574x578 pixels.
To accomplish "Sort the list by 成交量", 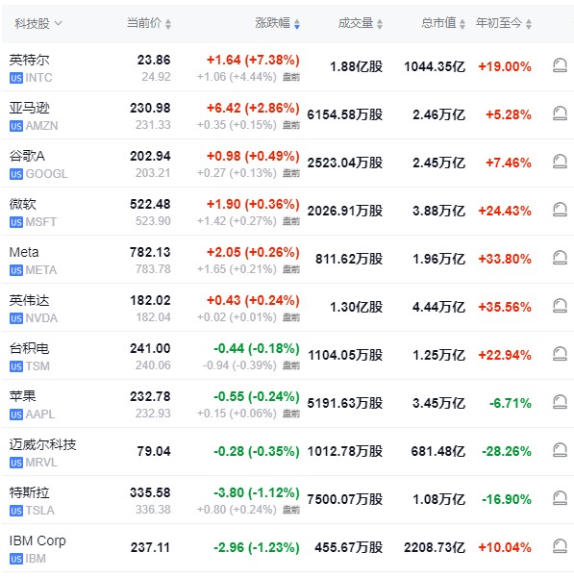I will pyautogui.click(x=361, y=23).
